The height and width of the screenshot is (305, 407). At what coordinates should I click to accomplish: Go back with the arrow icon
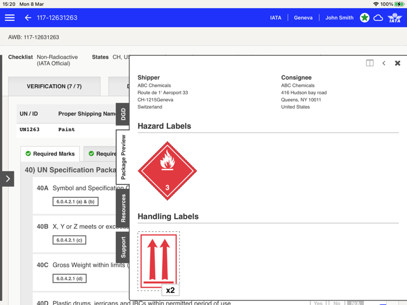tap(28, 17)
